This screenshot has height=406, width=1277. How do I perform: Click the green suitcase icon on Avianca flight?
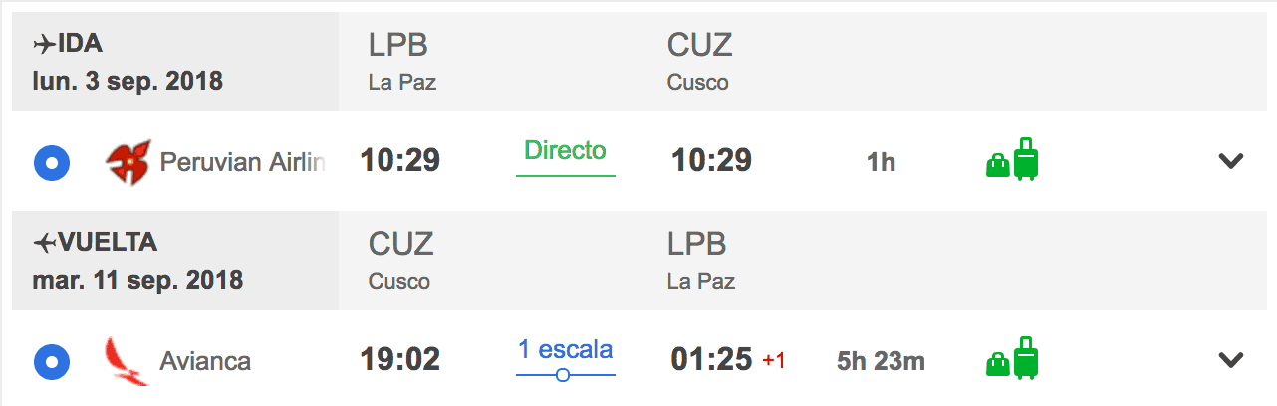[x=1026, y=358]
